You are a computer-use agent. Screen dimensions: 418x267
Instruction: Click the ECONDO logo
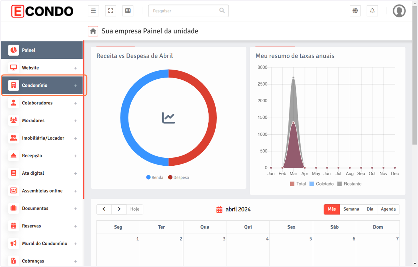[x=42, y=11]
